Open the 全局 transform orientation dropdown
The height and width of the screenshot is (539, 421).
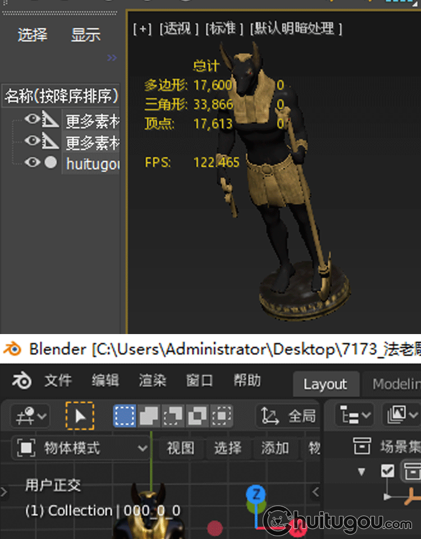tap(288, 416)
